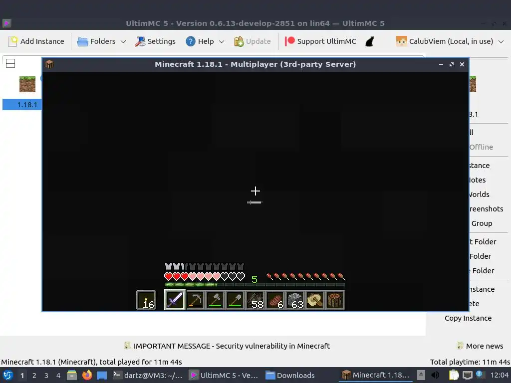The width and height of the screenshot is (511, 383).
Task: Click the Minecraft 1.18 taskbar entry
Action: tap(376, 375)
